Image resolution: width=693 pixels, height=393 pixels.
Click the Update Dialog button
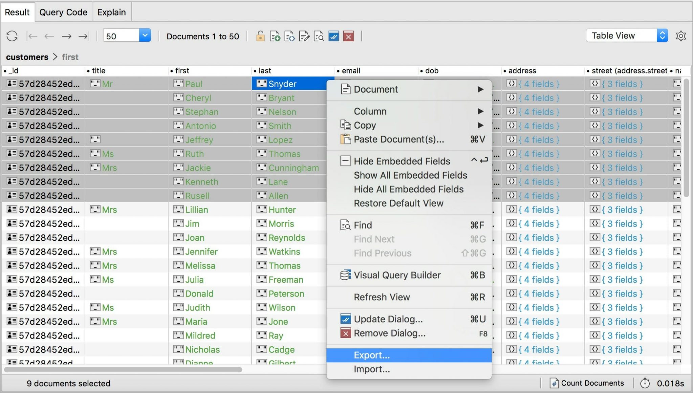pyautogui.click(x=388, y=319)
